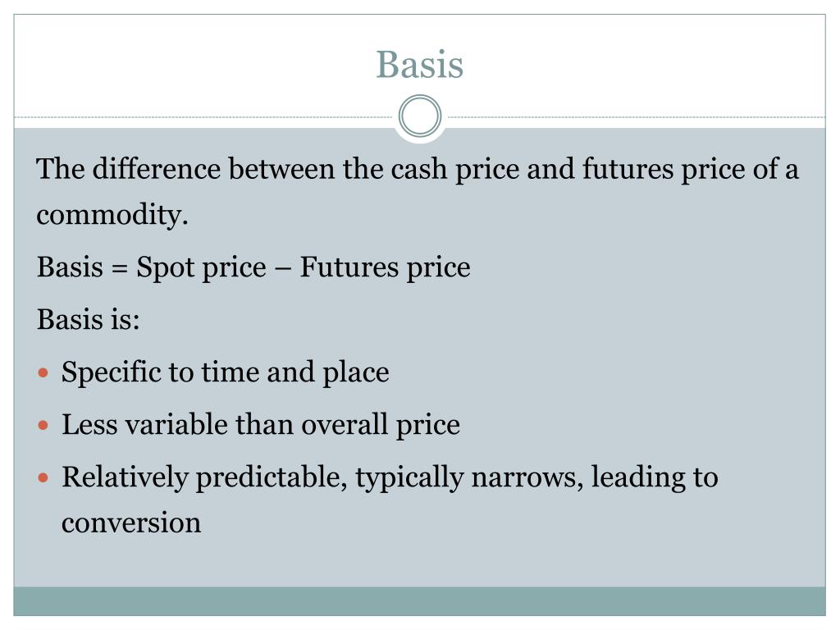The width and height of the screenshot is (840, 630).
Task: Click the bullet dot beside "Less variable than overall price"
Action: 43,426
